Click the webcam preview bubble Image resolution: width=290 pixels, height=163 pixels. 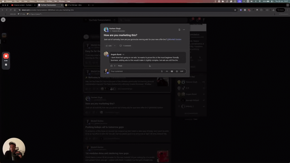pyautogui.click(x=14, y=149)
